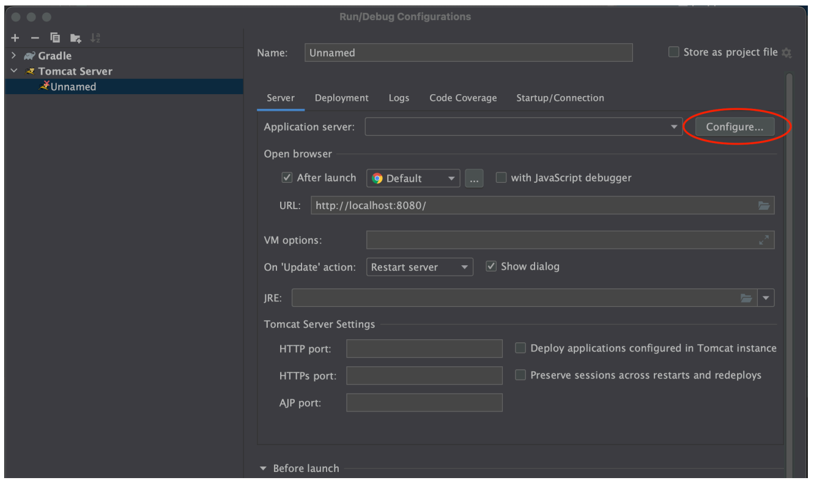Switch to the Deployment tab
This screenshot has height=483, width=814.
(x=342, y=98)
